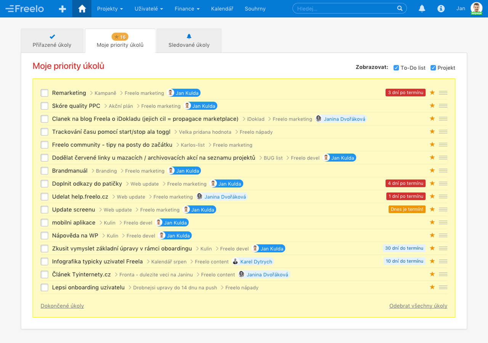Toggle the To-Do list display checkbox
This screenshot has height=343, width=488.
pyautogui.click(x=396, y=68)
